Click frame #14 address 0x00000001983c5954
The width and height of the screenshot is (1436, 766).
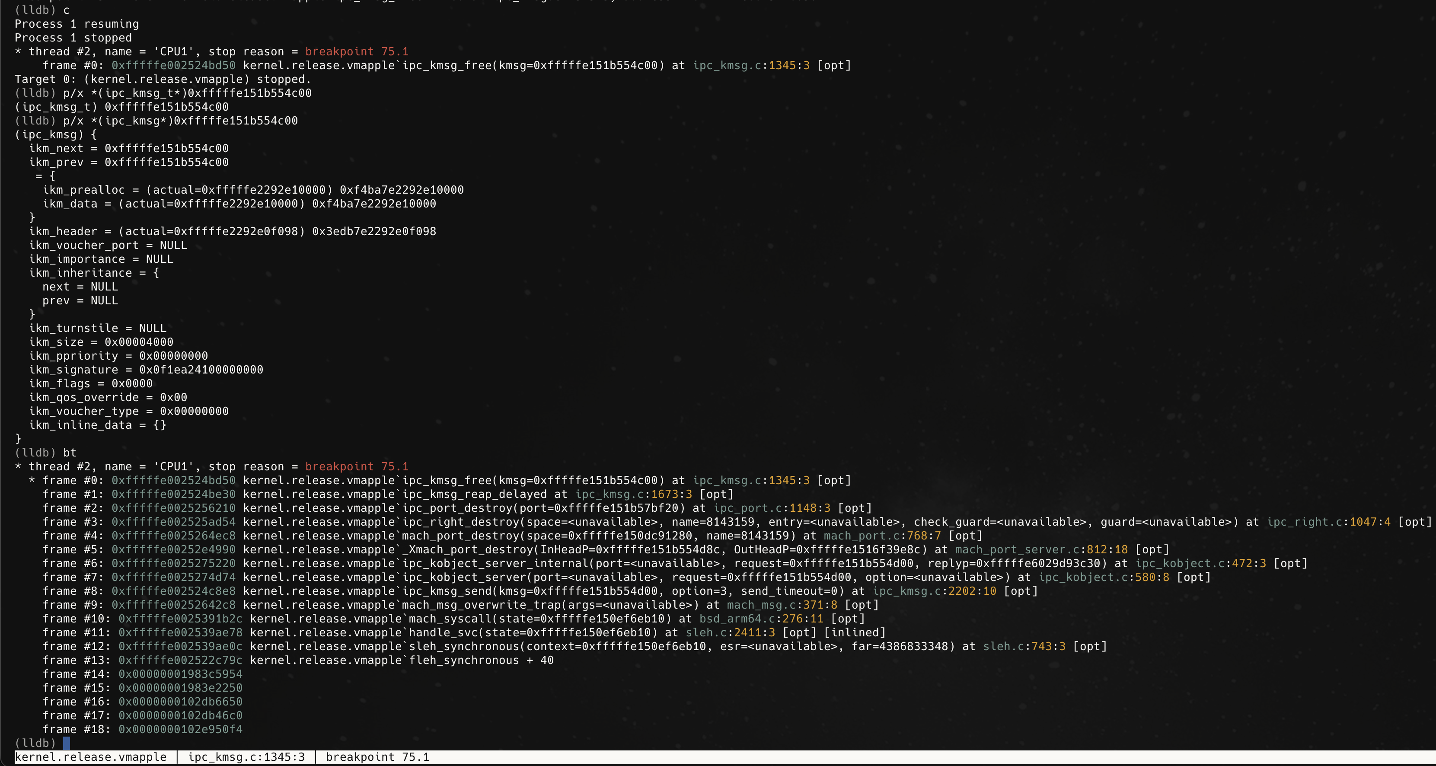tap(180, 674)
